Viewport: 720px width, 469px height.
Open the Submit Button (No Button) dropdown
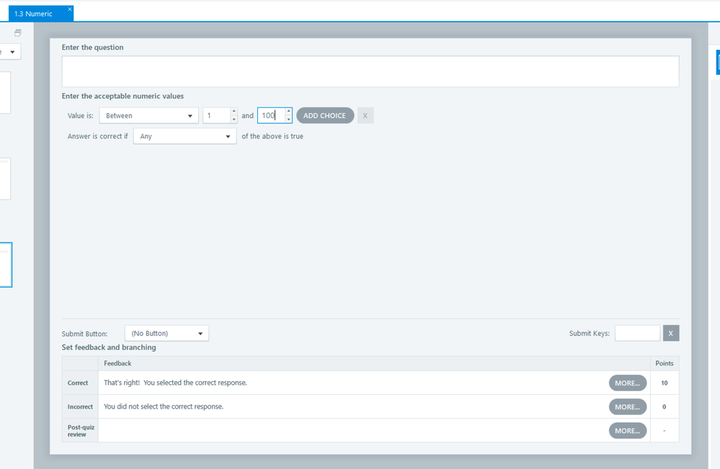tap(166, 333)
